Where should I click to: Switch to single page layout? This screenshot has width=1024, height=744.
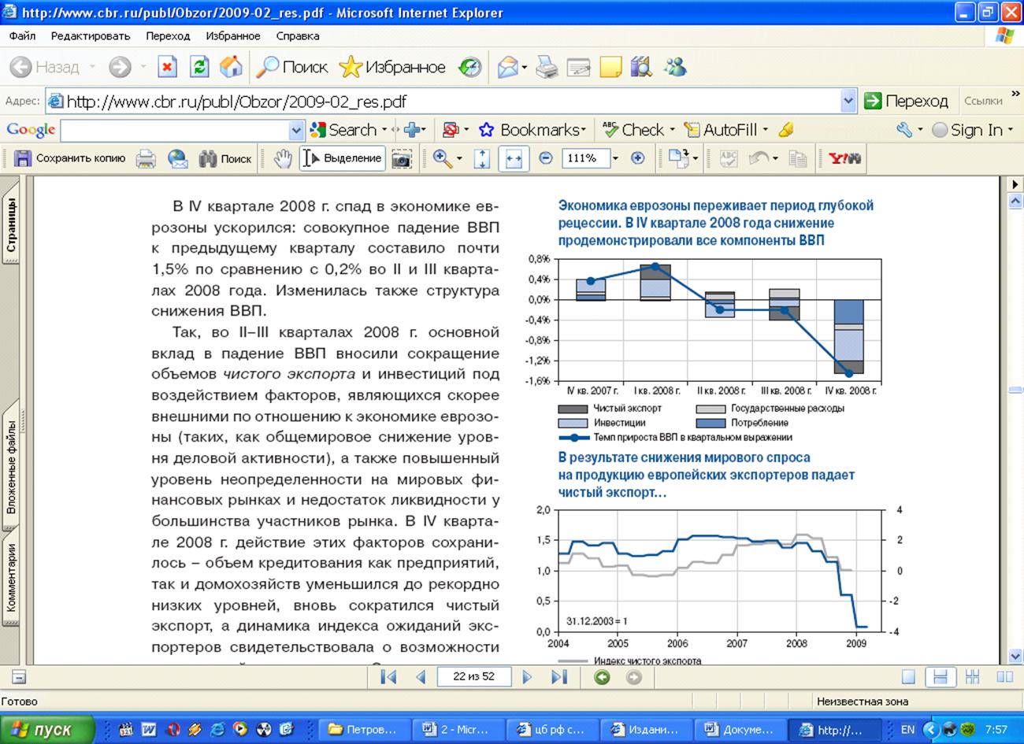(908, 677)
